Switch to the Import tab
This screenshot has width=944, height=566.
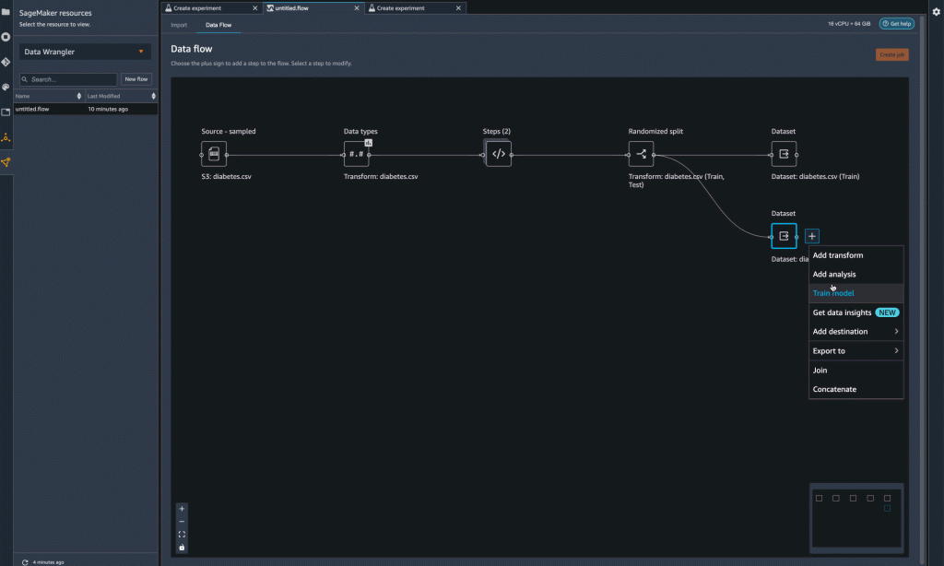coord(179,25)
